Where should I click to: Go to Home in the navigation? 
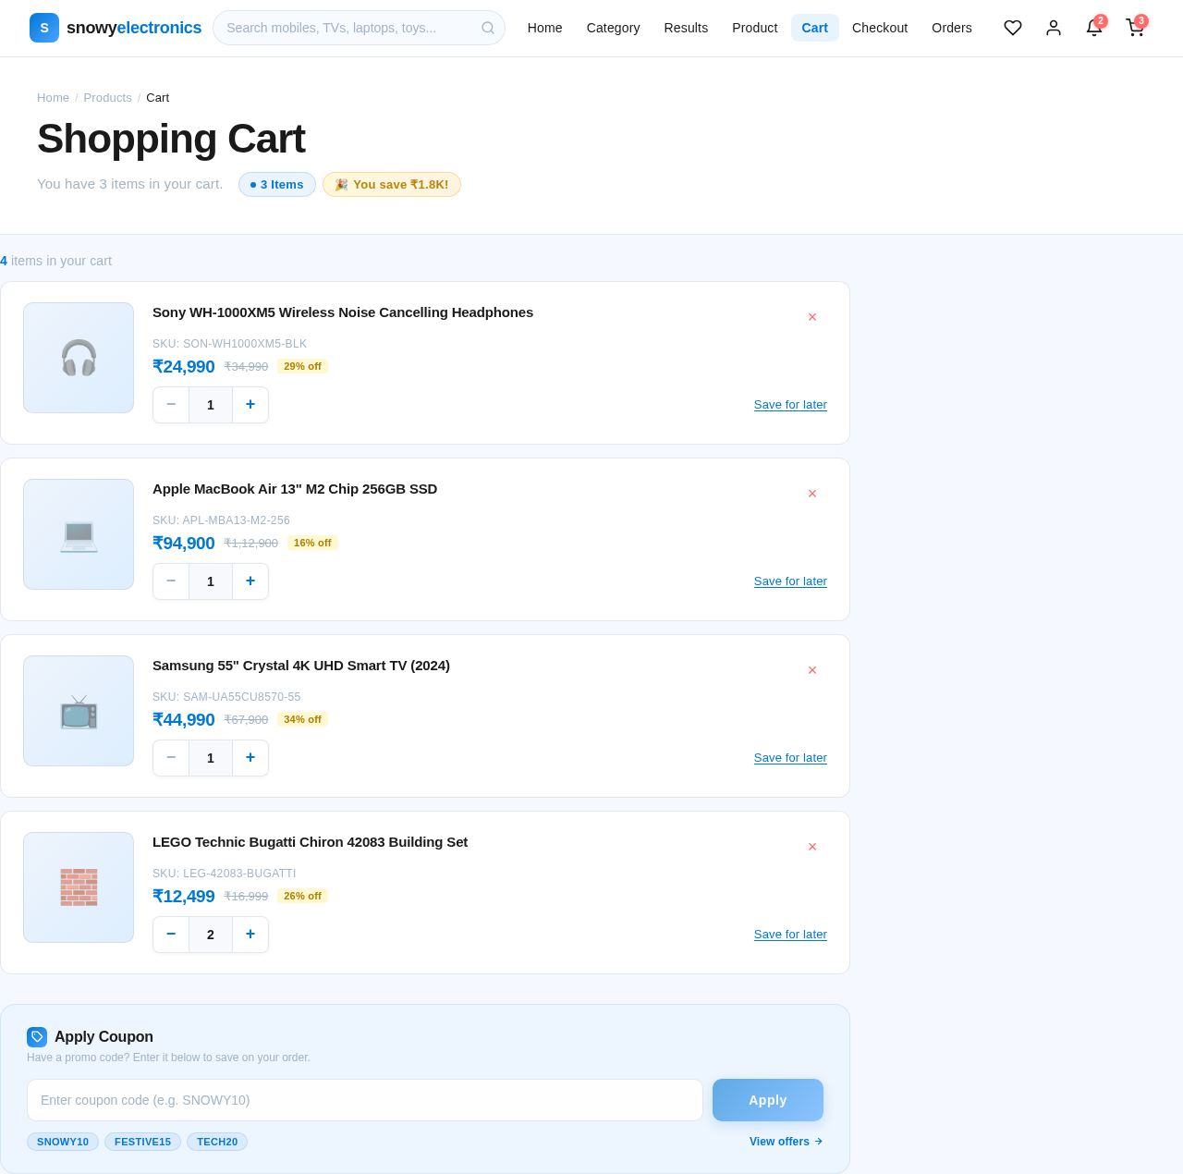click(544, 28)
